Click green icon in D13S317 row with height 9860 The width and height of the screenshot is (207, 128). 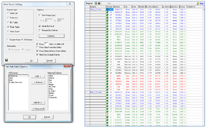107,43
